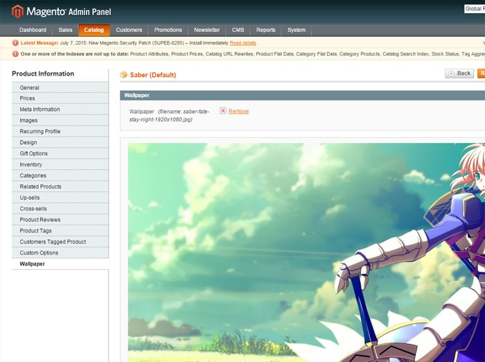Select the Inventory tab
The image size is (485, 362).
pyautogui.click(x=60, y=164)
